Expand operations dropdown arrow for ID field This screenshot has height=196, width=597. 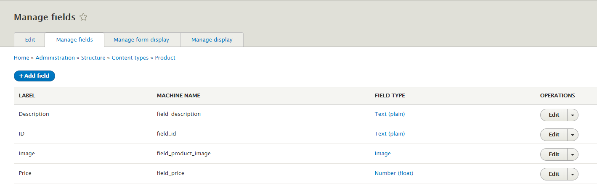(573, 135)
